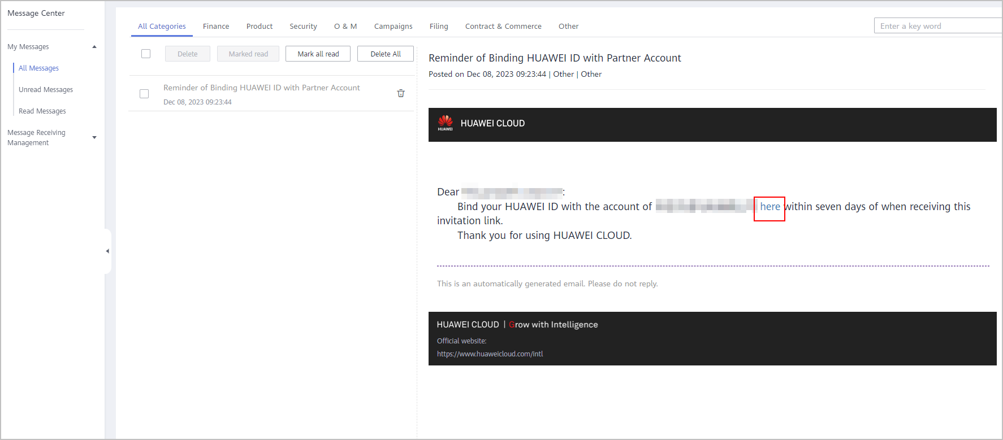Viewport: 1003px width, 440px height.
Task: Open the Other category tab
Action: (x=568, y=26)
